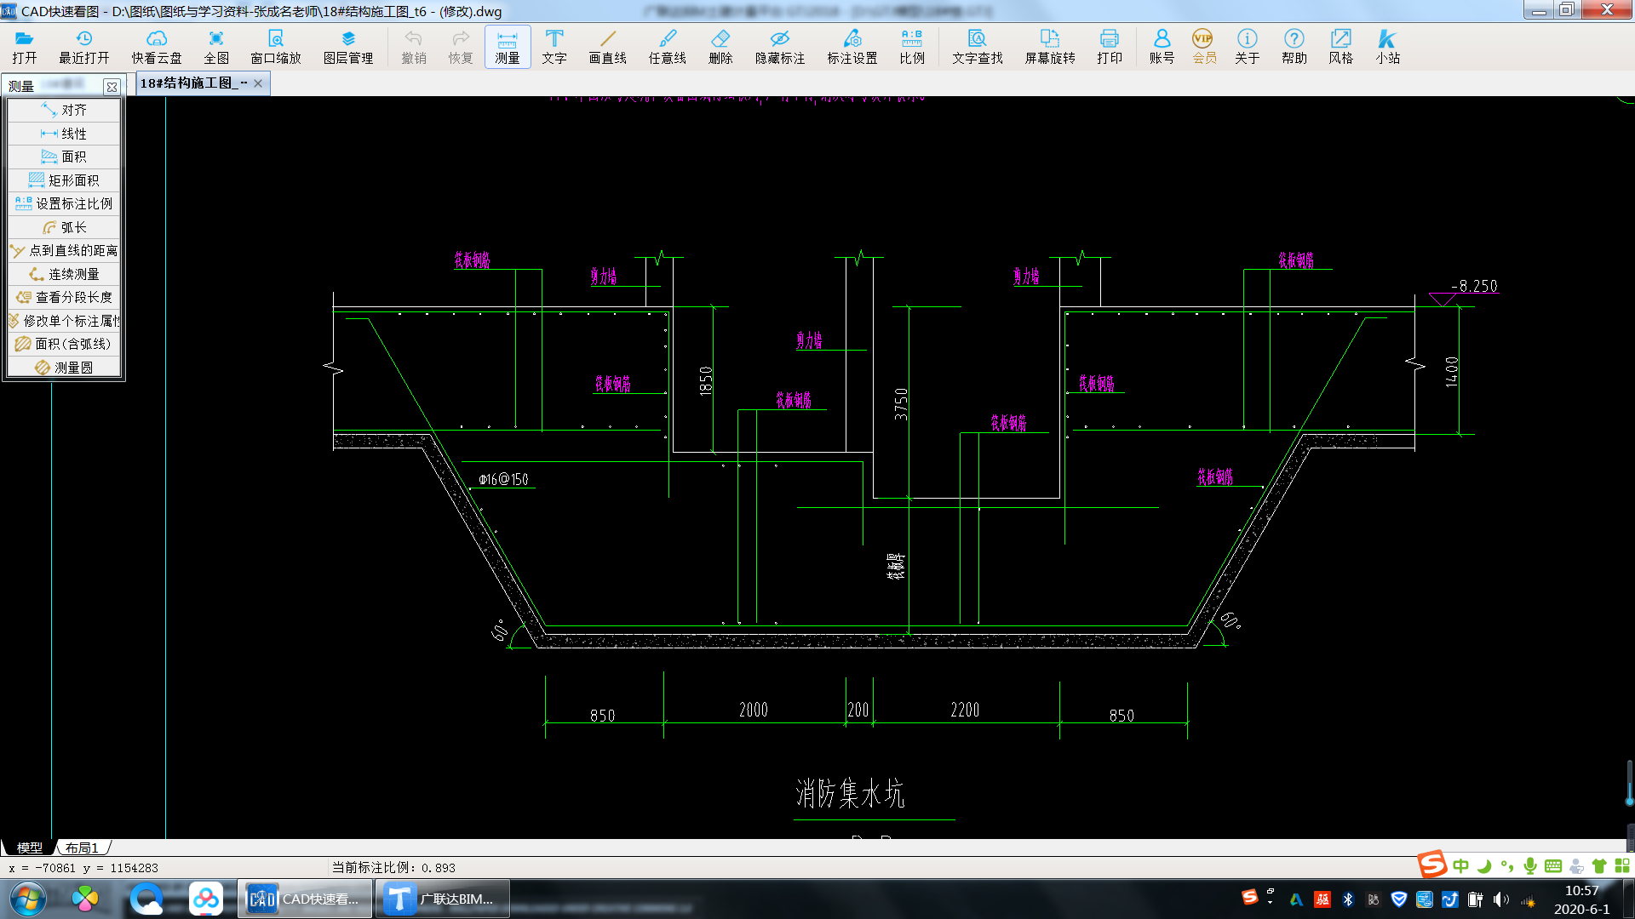The height and width of the screenshot is (919, 1635).
Task: Open 标注设置 annotation settings
Action: pyautogui.click(x=852, y=47)
